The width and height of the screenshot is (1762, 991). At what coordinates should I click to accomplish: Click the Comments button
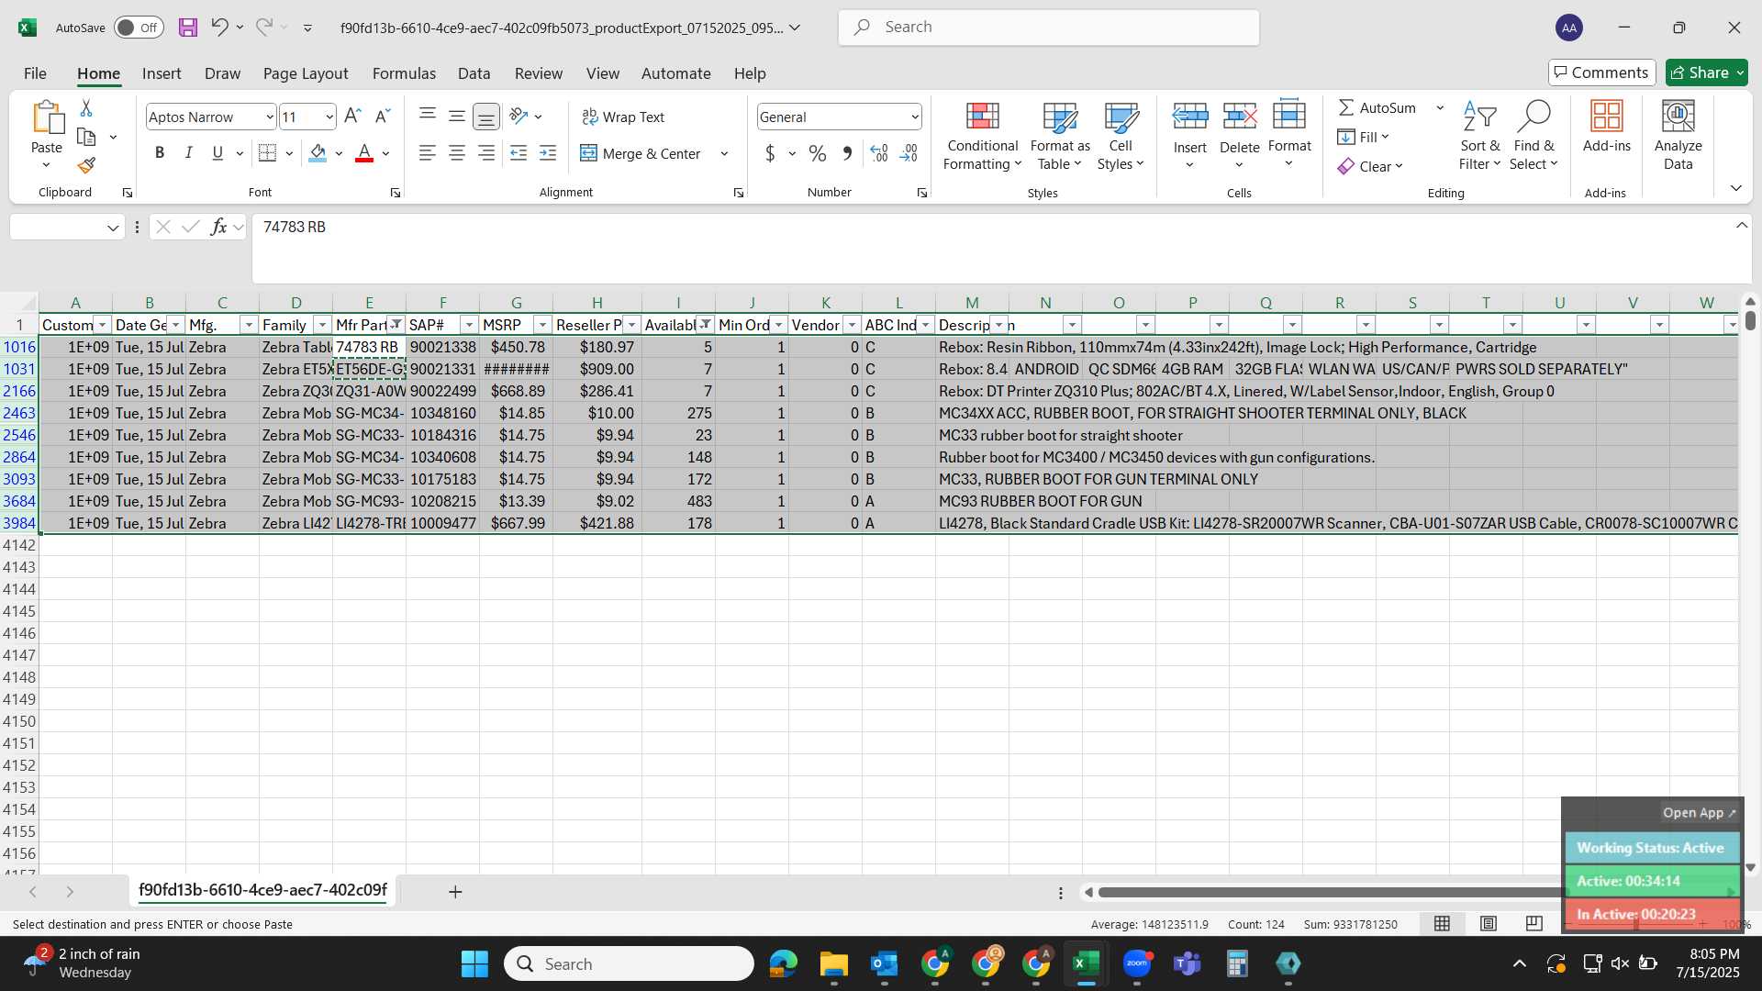(x=1601, y=72)
